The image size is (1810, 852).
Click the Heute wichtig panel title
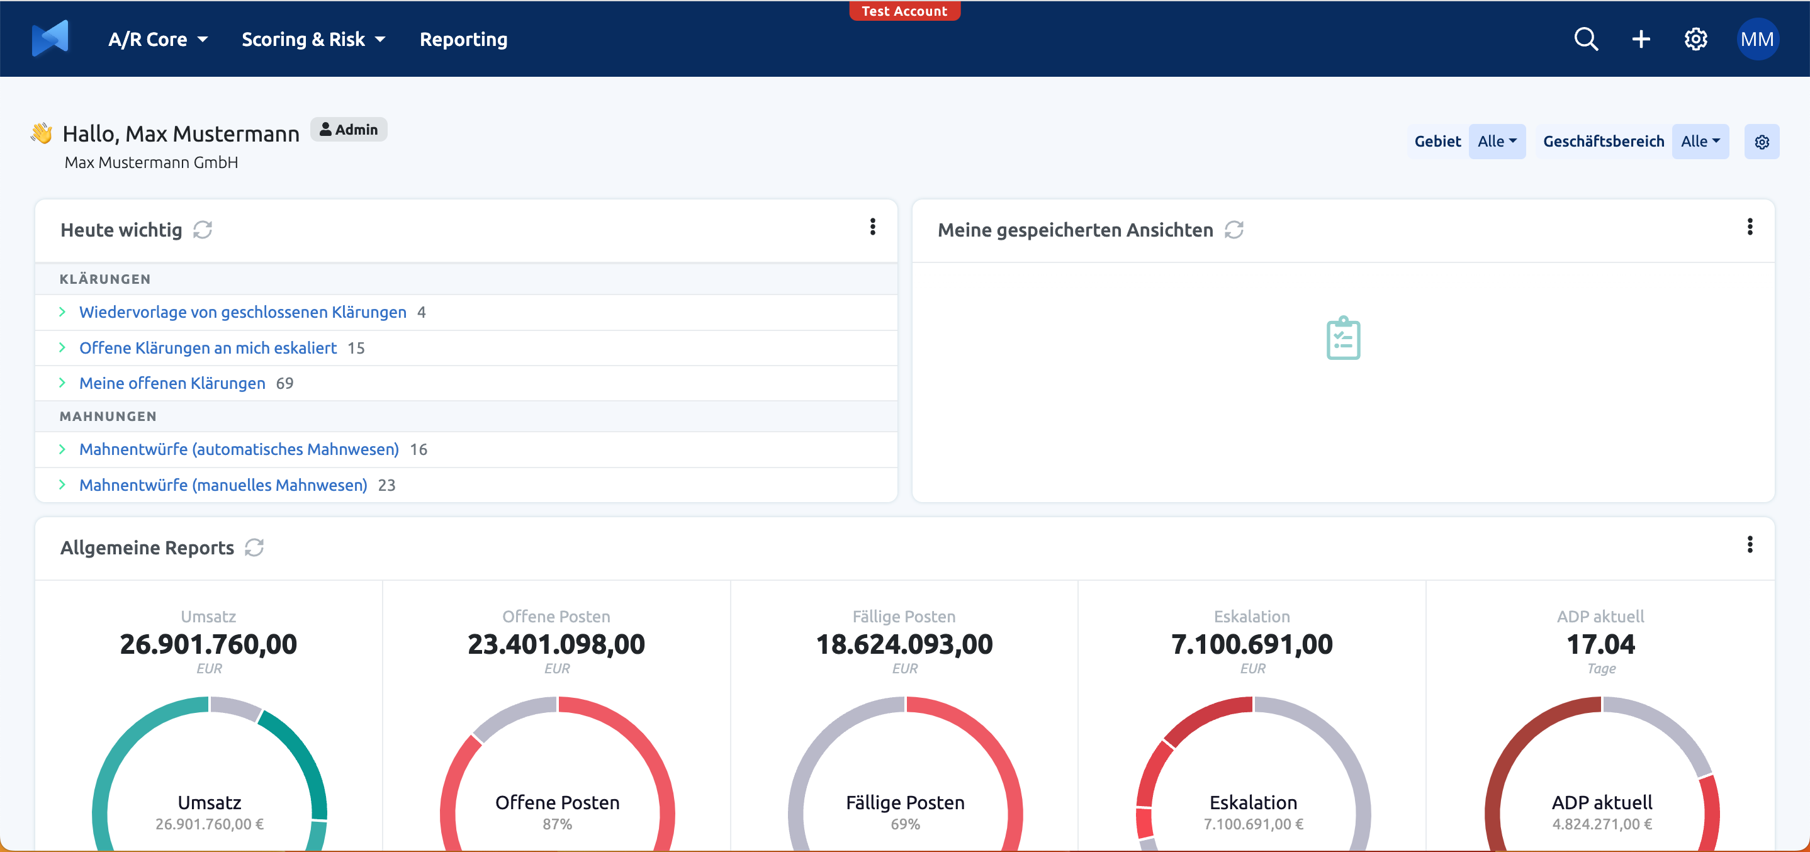point(121,230)
